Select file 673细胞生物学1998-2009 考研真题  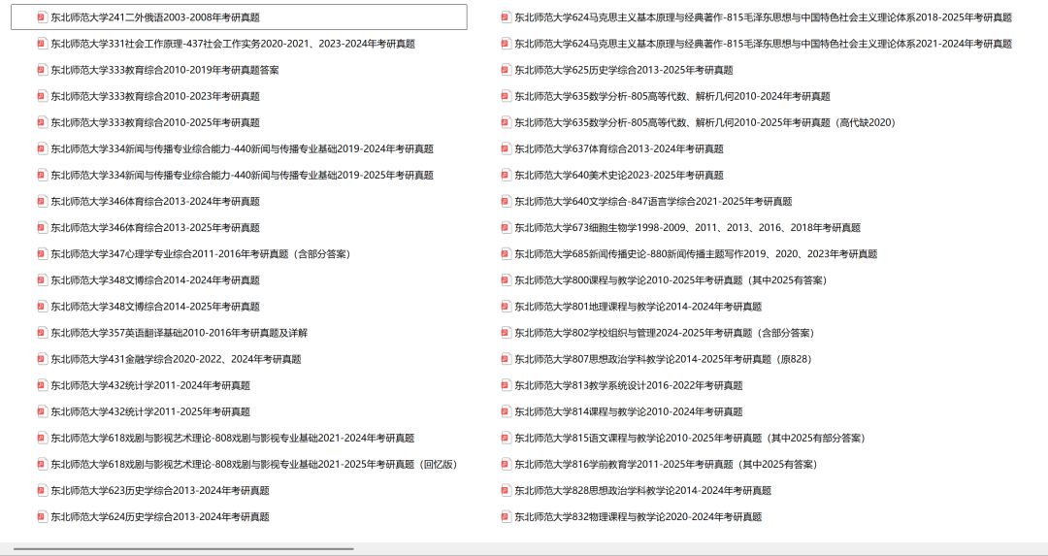tap(688, 227)
